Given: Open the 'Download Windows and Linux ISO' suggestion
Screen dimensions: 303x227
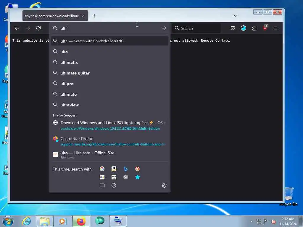Looking at the screenshot, I should (x=110, y=125).
